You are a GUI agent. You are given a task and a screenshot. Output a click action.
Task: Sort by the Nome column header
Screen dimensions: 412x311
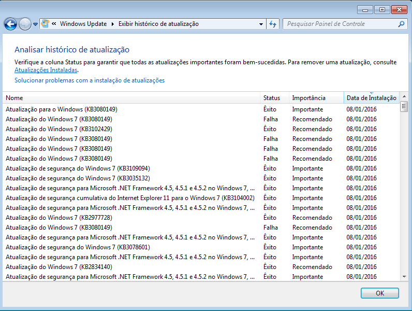[131, 98]
